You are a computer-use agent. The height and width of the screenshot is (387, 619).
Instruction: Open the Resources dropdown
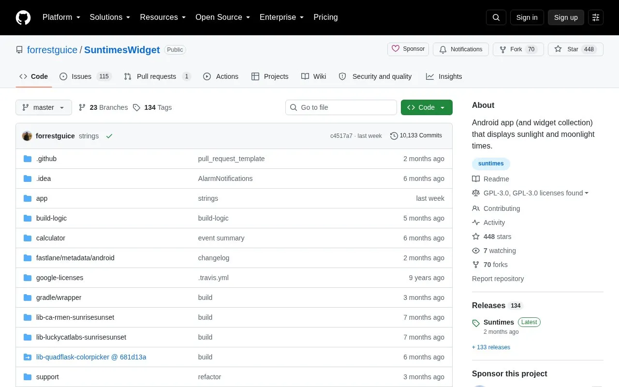coord(163,17)
